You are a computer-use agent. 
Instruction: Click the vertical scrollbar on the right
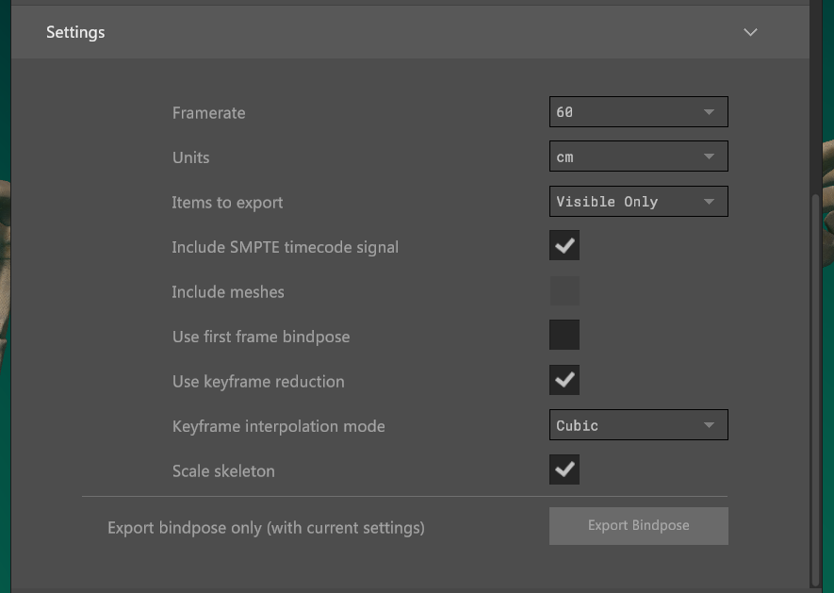[x=816, y=377]
